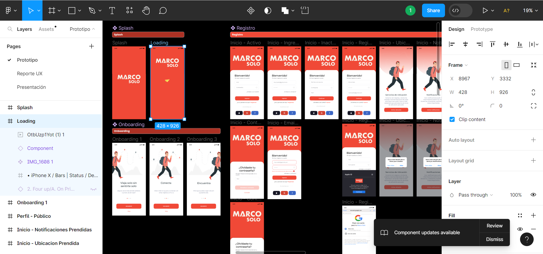The height and width of the screenshot is (254, 543).
Task: Review component updates
Action: [x=495, y=226]
